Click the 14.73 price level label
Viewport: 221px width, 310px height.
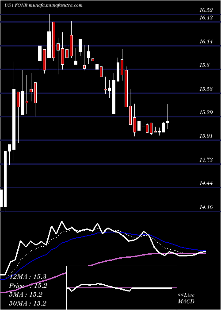[x=206, y=159]
